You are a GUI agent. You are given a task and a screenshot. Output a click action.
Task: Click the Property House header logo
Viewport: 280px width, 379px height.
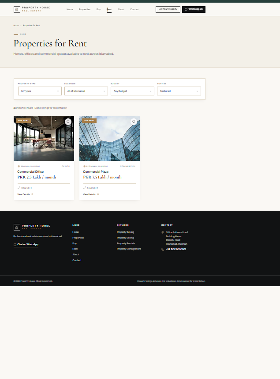pos(32,9)
